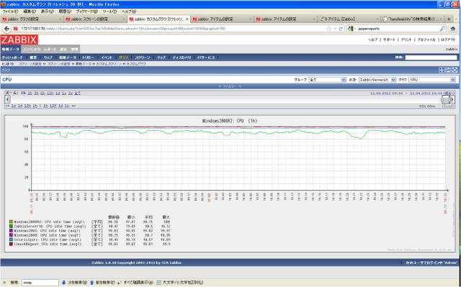The width and height of the screenshot is (461, 287).
Task: Open Firefox ツール menu
Action: (x=109, y=12)
